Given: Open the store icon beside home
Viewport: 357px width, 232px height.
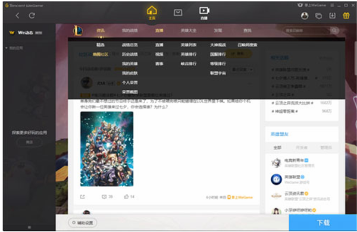Looking at the screenshot, I should tap(178, 12).
